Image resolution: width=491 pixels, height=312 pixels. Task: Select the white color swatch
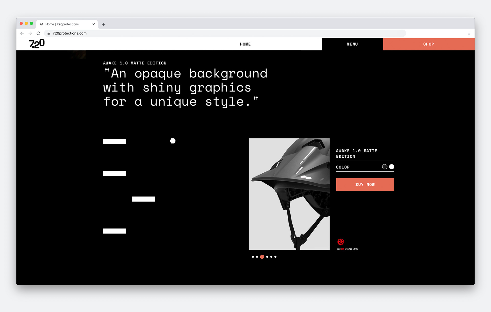[392, 167]
